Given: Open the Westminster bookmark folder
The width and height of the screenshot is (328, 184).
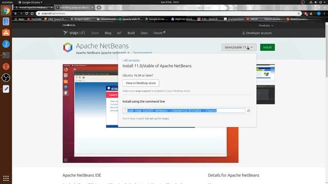Looking at the screenshot, I should (x=106, y=19).
